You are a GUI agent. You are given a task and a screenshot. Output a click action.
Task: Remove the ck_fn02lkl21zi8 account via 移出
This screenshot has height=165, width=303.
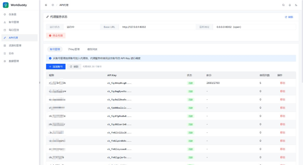(x=283, y=133)
